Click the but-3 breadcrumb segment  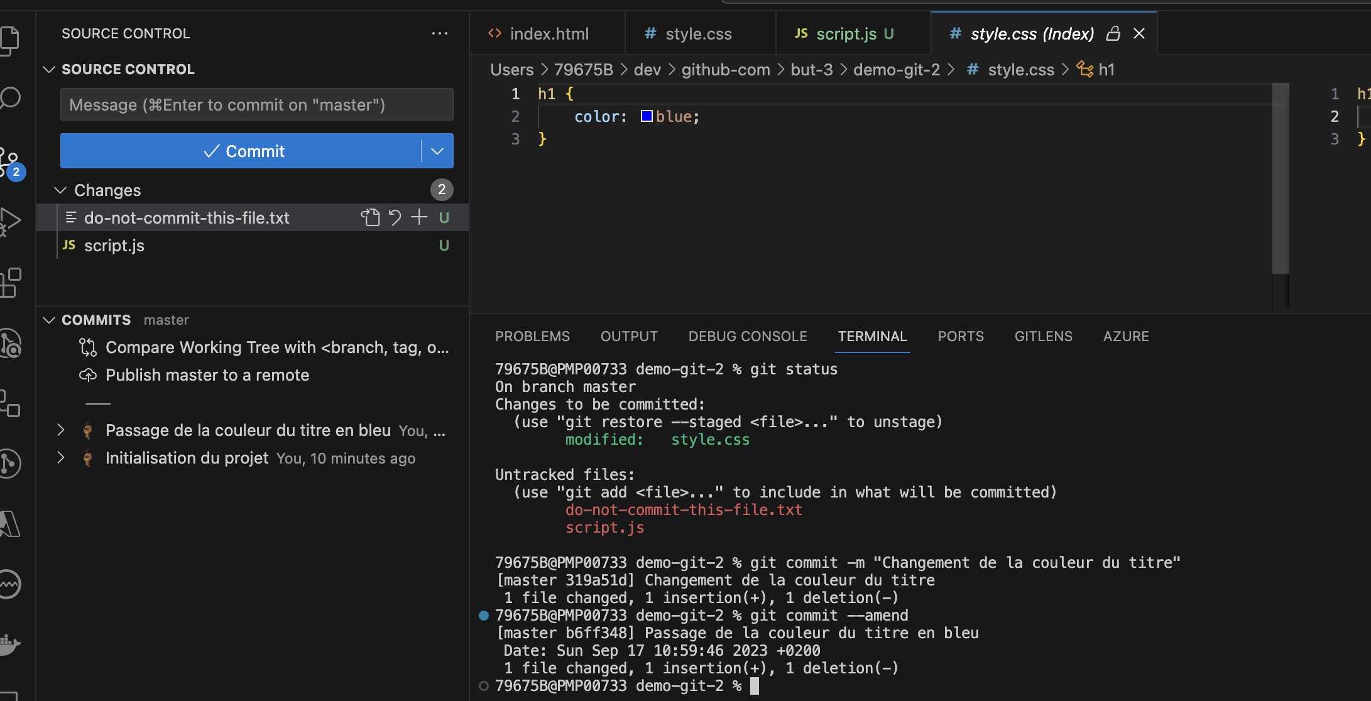tap(812, 70)
